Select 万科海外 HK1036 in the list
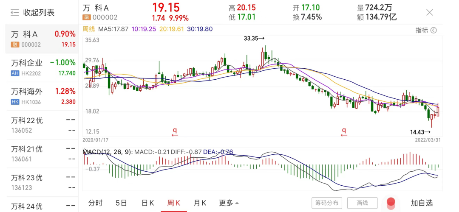The width and height of the screenshot is (459, 212). pos(42,97)
